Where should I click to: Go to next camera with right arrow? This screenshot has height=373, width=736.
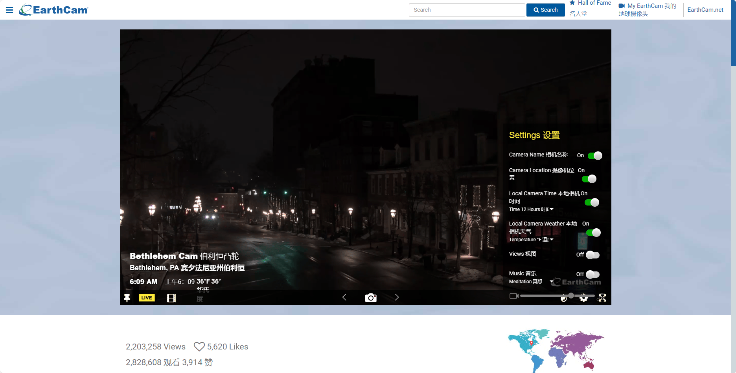(397, 297)
